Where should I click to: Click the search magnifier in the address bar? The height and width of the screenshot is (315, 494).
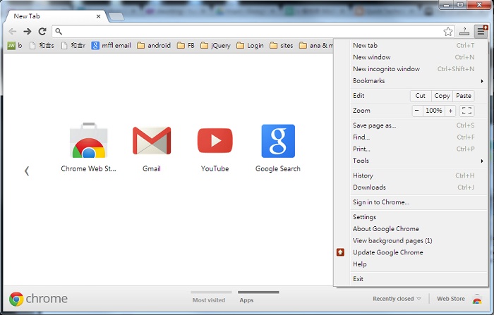[59, 31]
